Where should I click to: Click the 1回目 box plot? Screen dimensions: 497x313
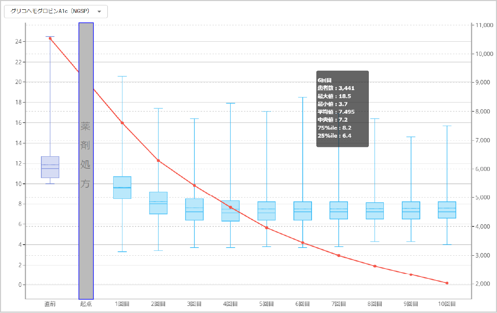click(x=122, y=188)
